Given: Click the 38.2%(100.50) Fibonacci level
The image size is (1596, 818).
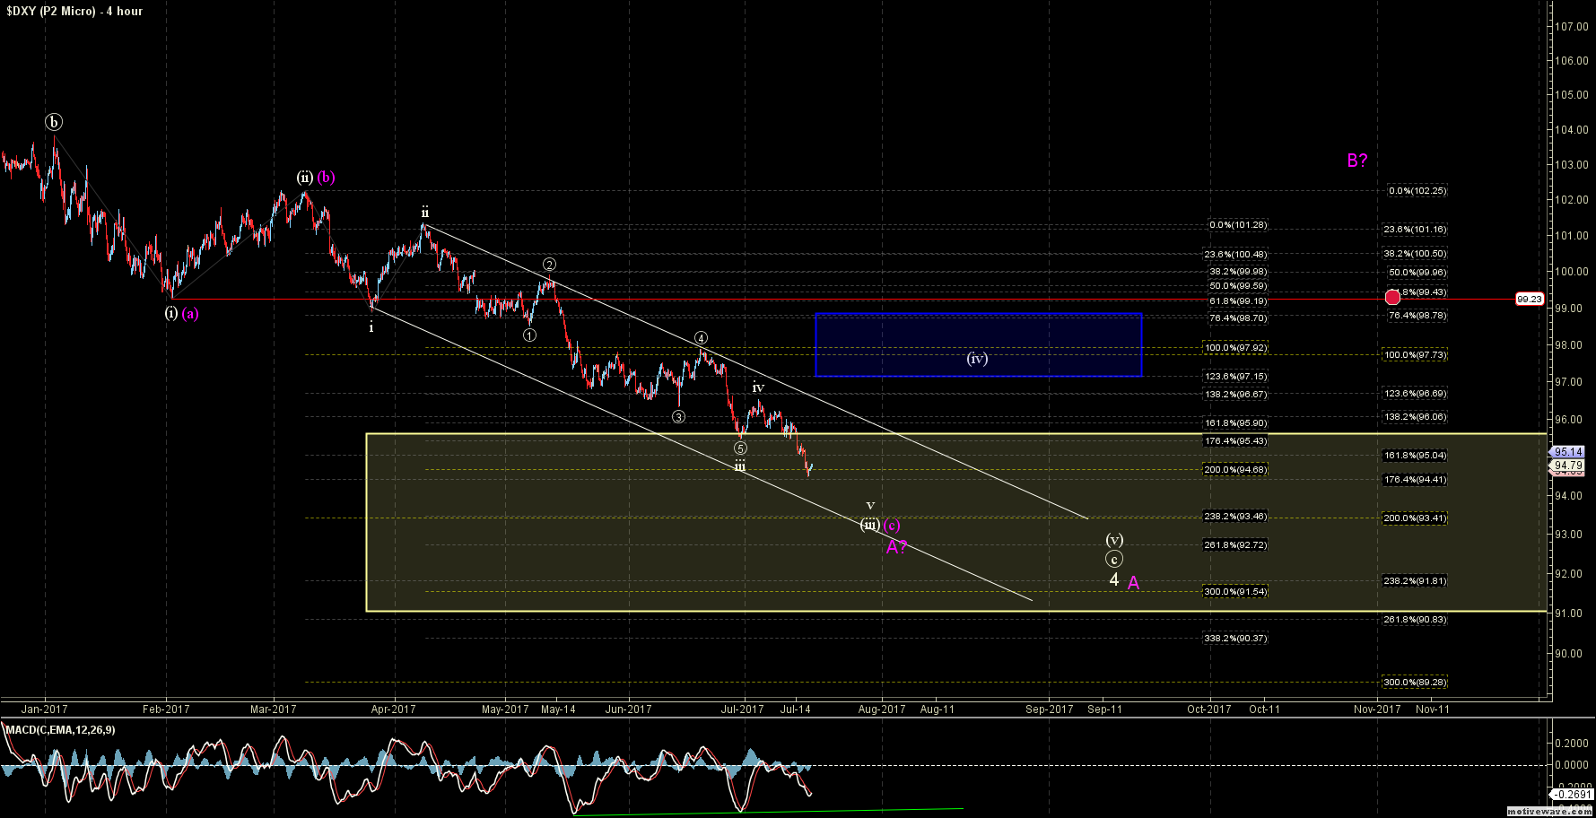Looking at the screenshot, I should [x=1415, y=254].
